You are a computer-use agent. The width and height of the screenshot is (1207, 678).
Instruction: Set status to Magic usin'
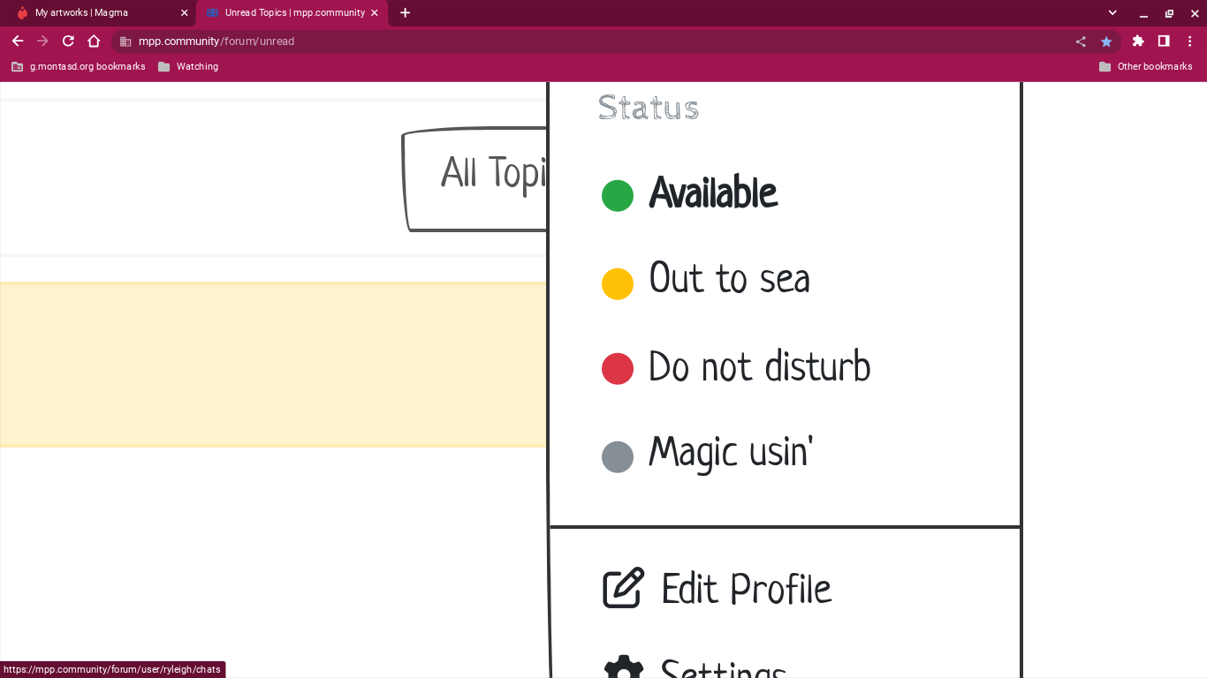[x=707, y=455]
